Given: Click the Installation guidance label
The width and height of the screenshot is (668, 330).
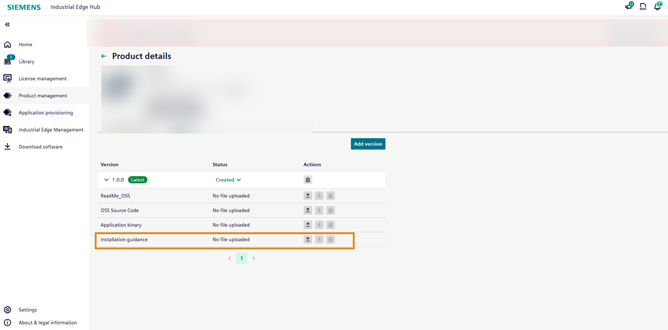Looking at the screenshot, I should (124, 239).
